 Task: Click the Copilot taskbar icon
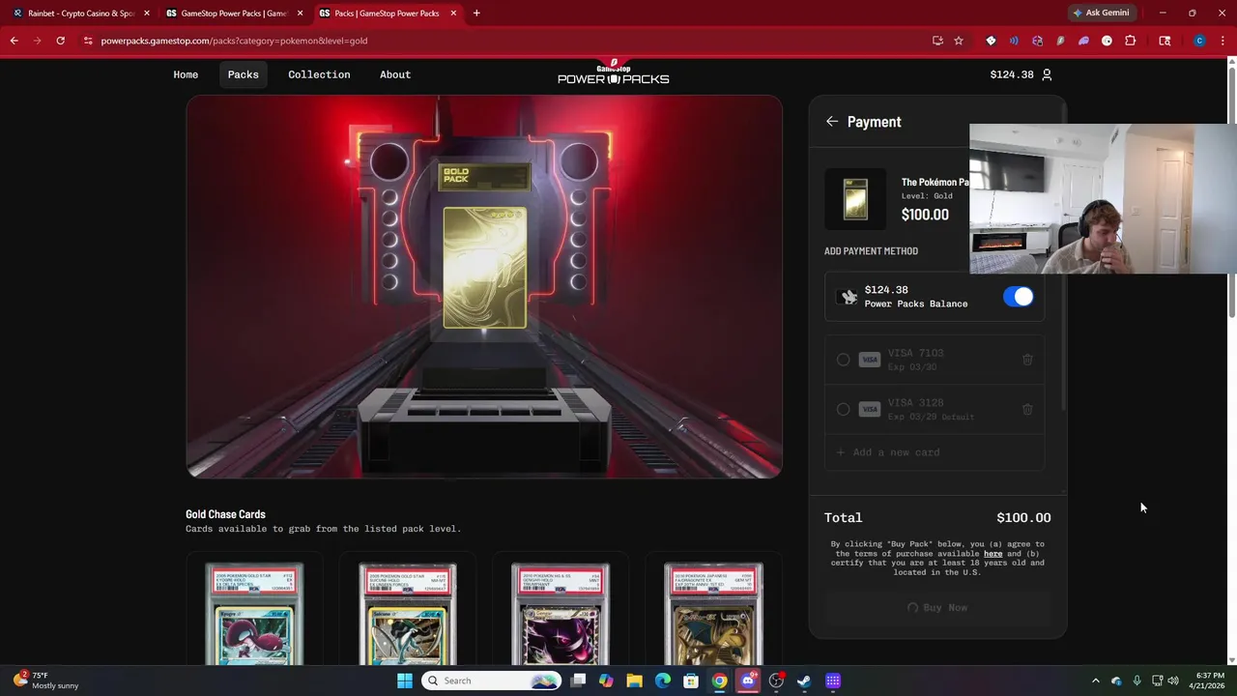pos(606,681)
